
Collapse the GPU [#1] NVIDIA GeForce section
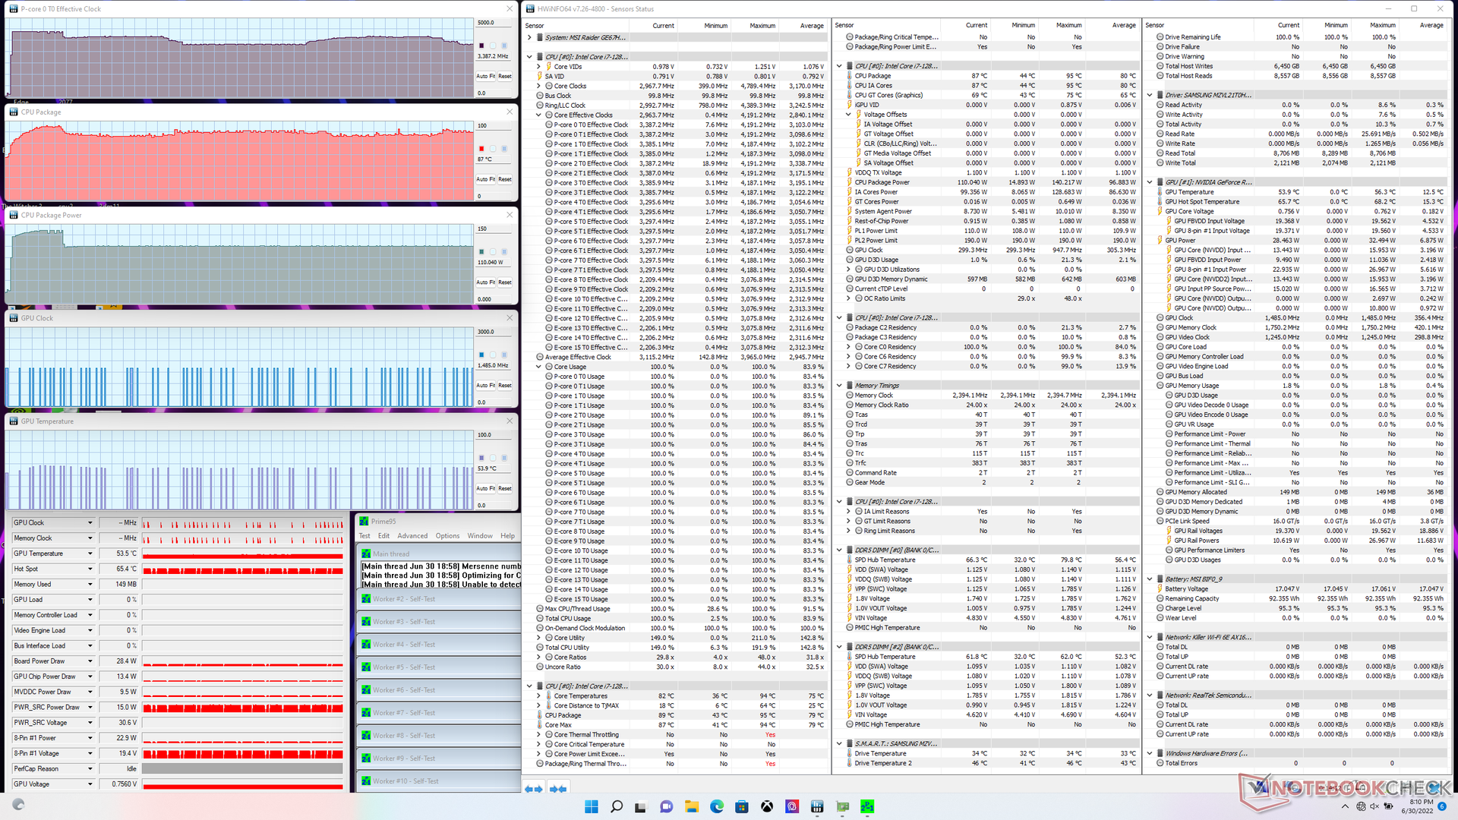point(1150,182)
